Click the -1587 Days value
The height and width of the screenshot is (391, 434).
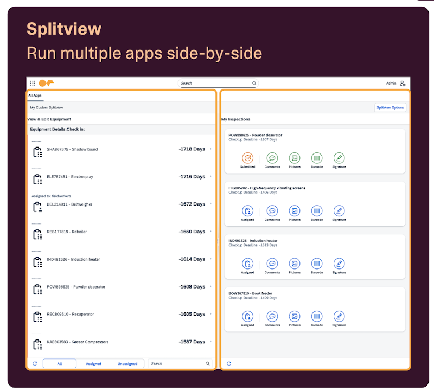pos(192,342)
